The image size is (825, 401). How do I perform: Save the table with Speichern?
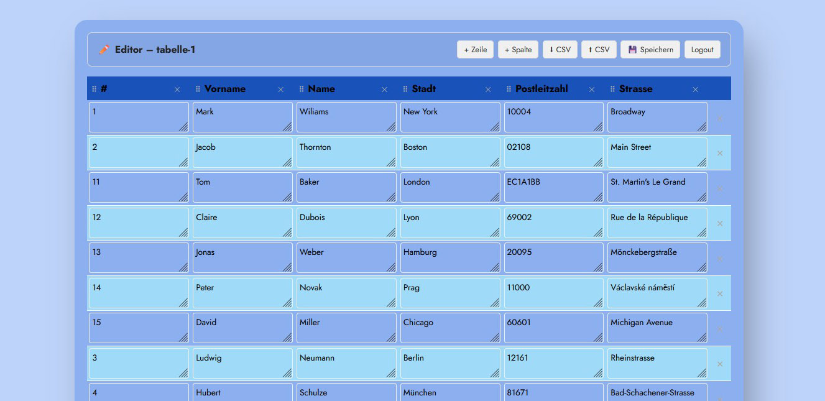coord(650,50)
